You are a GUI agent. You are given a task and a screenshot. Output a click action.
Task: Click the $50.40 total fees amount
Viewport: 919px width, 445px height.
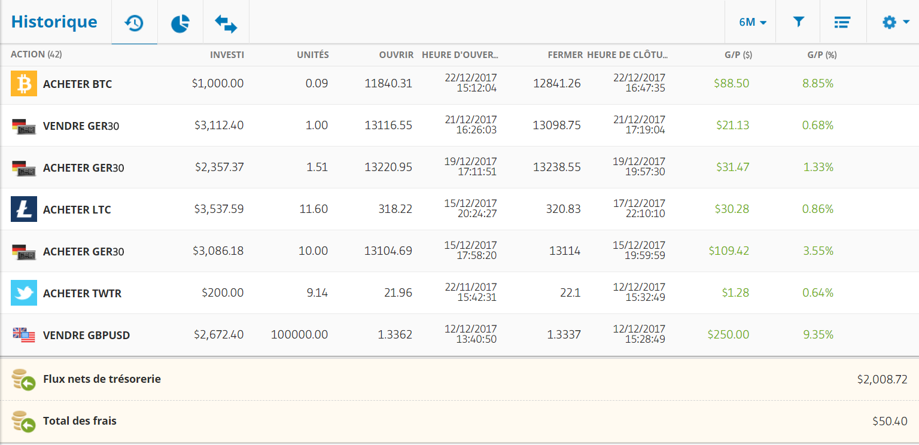890,422
